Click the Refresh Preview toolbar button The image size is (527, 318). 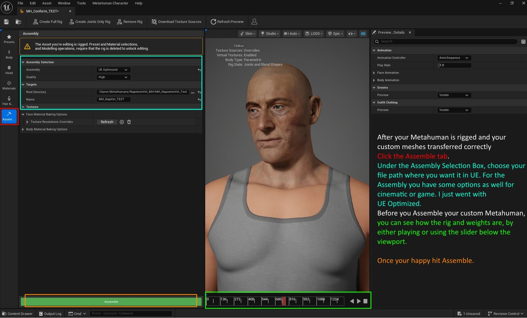(x=227, y=22)
